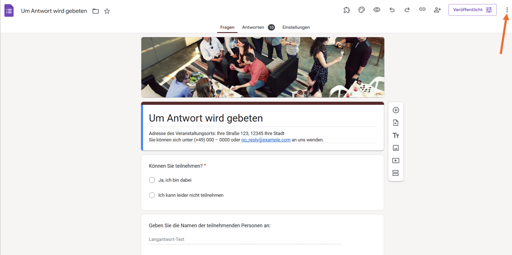The height and width of the screenshot is (255, 512).
Task: Click 'Geben Sie die Namen' question text
Action: coord(210,225)
